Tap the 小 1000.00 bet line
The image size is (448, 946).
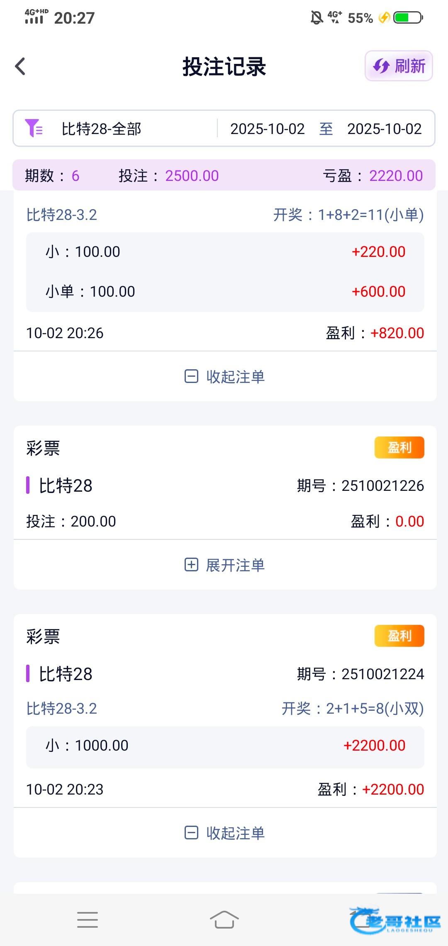click(225, 746)
